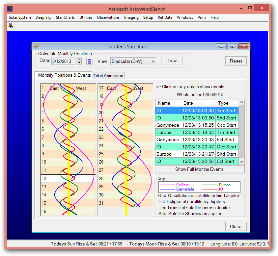Click the Date column header in events table

click(198, 103)
